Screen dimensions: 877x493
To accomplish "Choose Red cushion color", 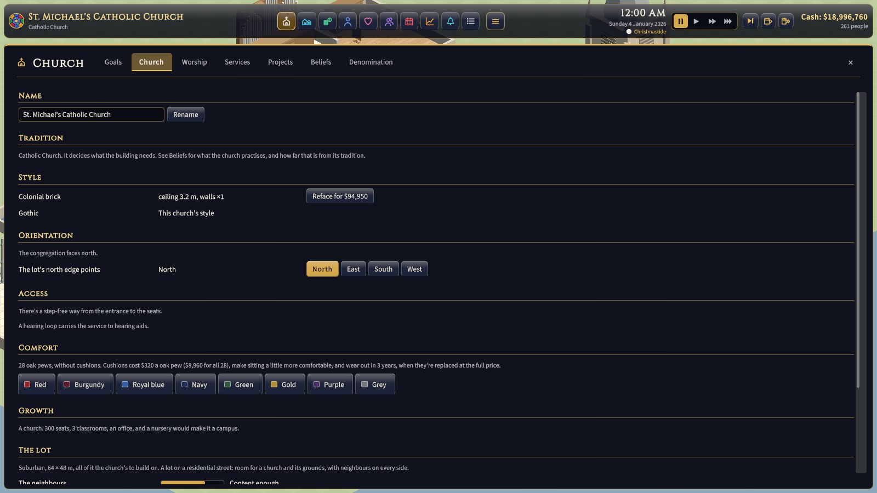I will point(37,385).
